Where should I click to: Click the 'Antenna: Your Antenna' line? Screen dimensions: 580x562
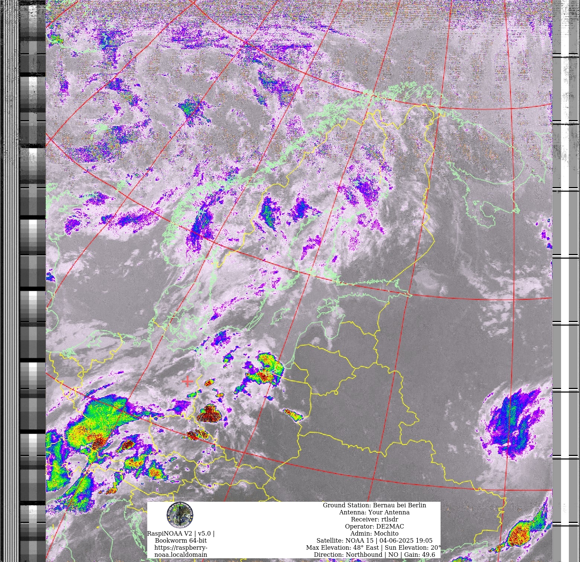click(374, 512)
